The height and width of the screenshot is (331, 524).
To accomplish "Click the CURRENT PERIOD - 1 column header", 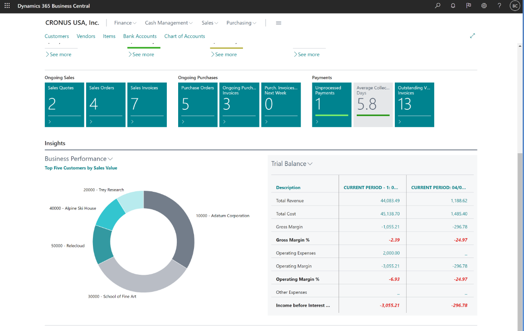I will (x=371, y=188).
